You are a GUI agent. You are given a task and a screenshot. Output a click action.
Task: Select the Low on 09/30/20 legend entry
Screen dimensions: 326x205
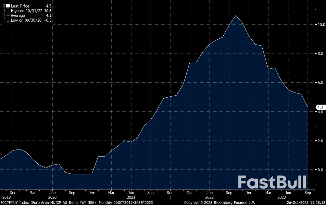[26, 20]
